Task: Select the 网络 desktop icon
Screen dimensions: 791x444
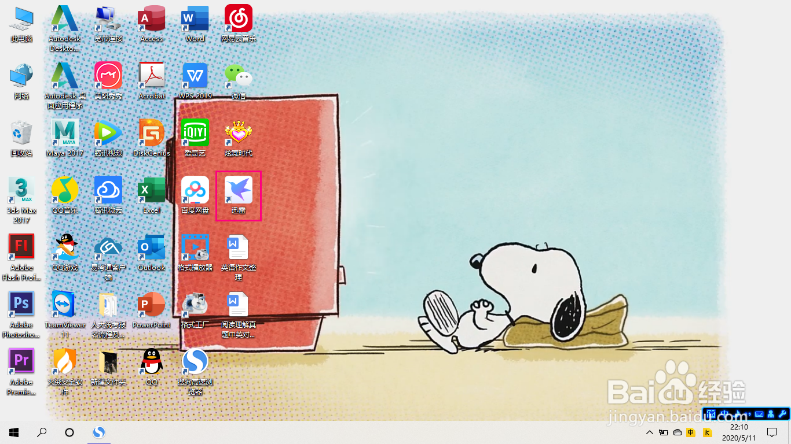Action: 21,82
